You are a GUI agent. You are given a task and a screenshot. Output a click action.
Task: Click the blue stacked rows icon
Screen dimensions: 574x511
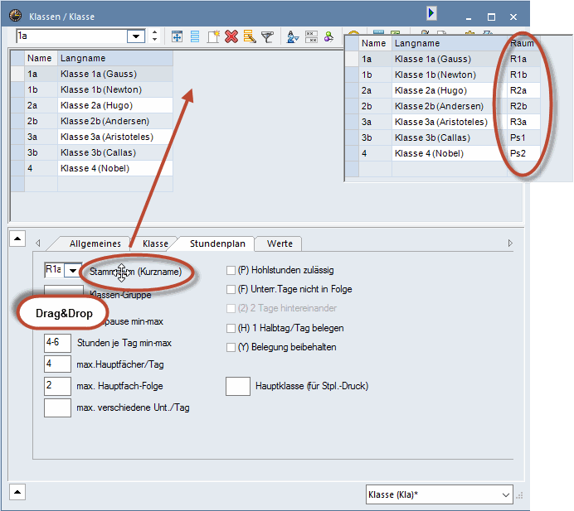(195, 36)
